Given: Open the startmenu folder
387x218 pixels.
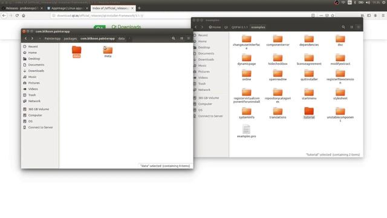Looking at the screenshot, I should click(309, 94).
